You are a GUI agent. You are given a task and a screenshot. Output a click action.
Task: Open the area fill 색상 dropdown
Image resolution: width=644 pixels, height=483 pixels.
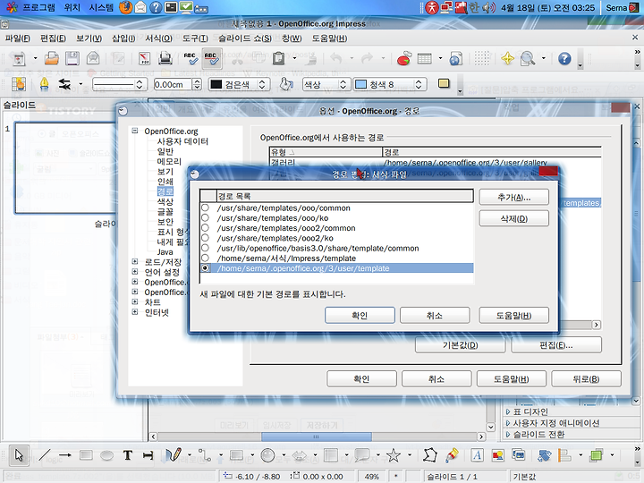click(x=343, y=85)
